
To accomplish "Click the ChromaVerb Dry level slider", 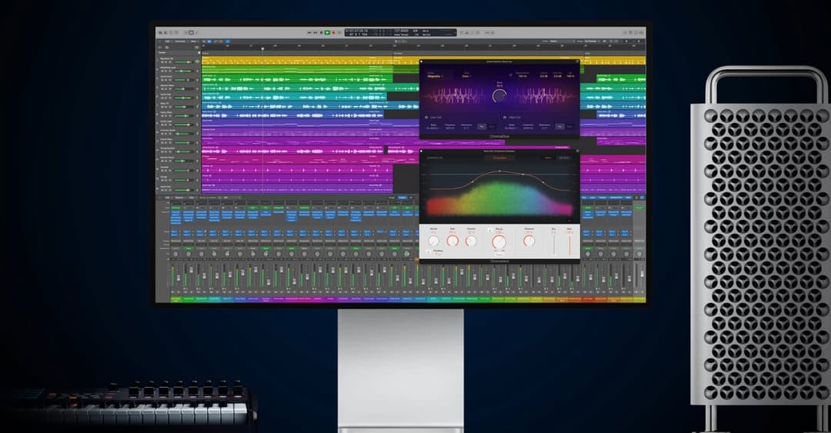I will (x=554, y=244).
